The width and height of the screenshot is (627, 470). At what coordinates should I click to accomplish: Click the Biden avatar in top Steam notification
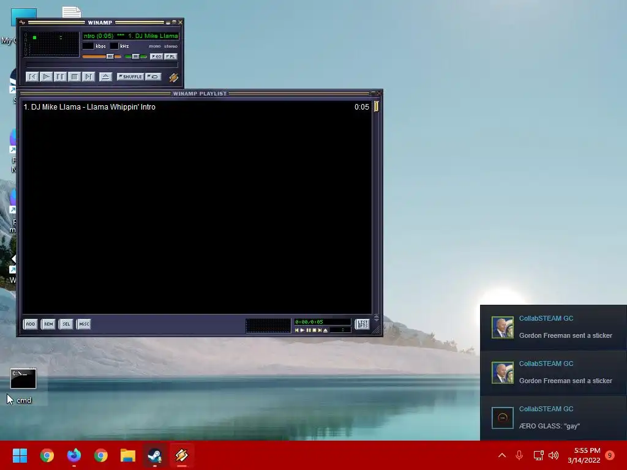point(502,327)
